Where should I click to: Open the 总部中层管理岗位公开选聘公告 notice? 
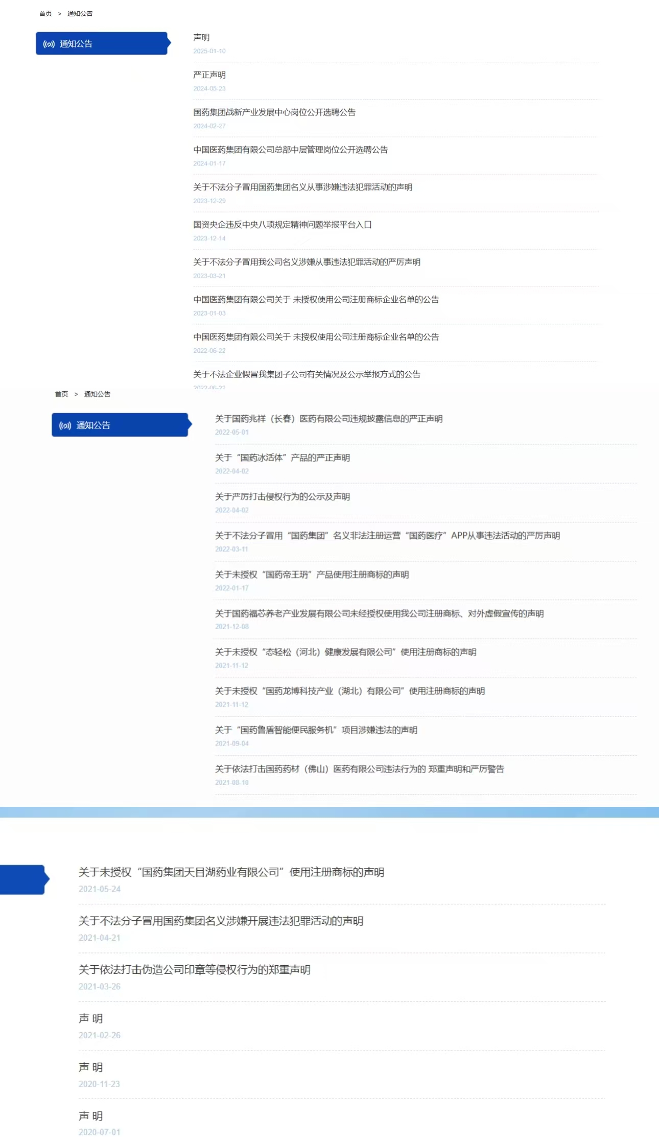click(291, 150)
